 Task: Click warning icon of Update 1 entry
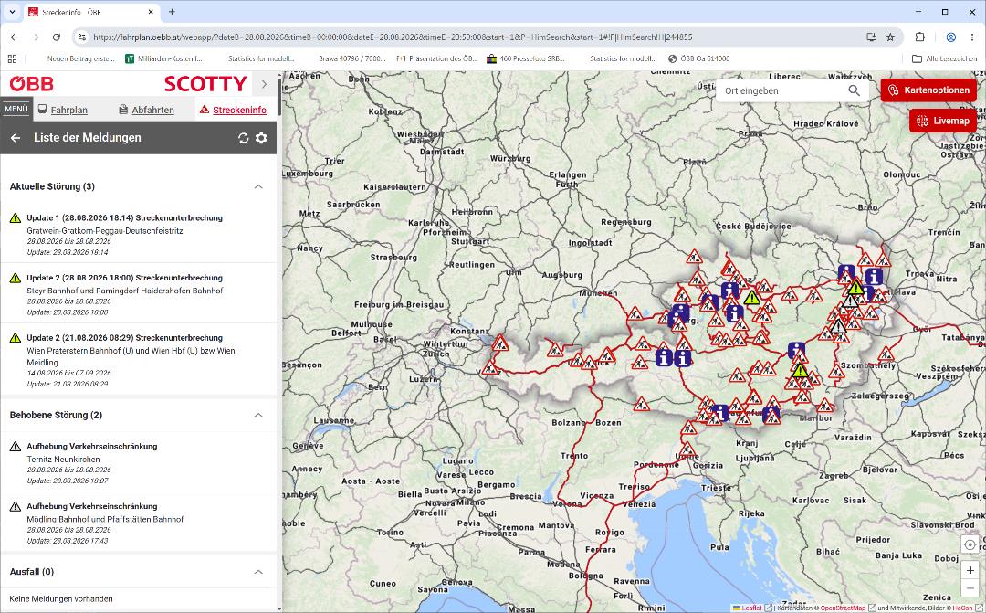[16, 218]
